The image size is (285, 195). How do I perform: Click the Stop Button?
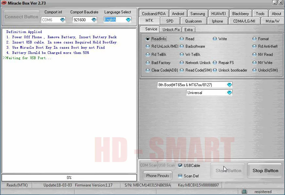265,171
